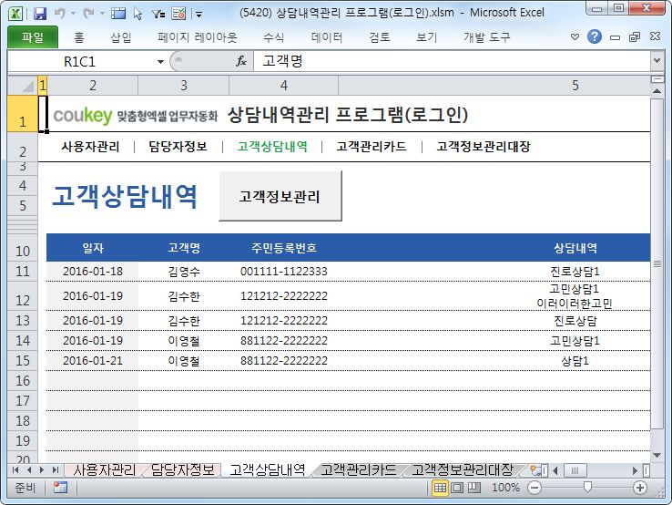
Task: Click the Name Box showing R1C1
Action: point(81,62)
